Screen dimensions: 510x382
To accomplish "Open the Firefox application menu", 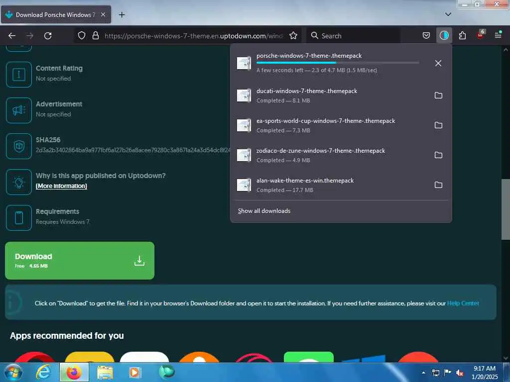I will [498, 35].
